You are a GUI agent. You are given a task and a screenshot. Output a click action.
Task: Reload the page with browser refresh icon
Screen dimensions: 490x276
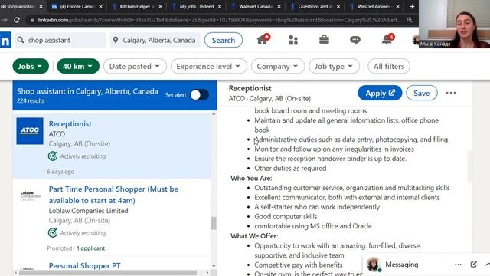[17, 20]
